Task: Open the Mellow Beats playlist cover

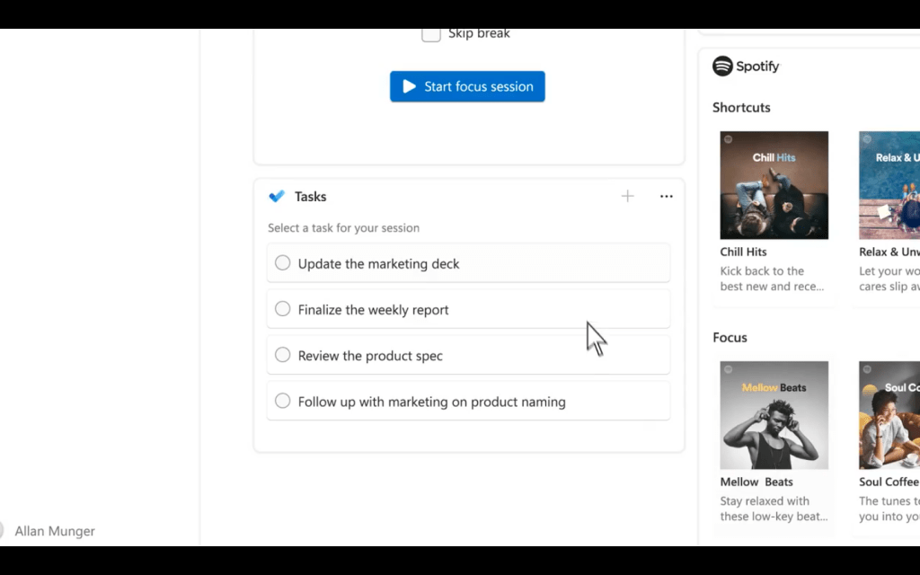Action: [x=774, y=415]
